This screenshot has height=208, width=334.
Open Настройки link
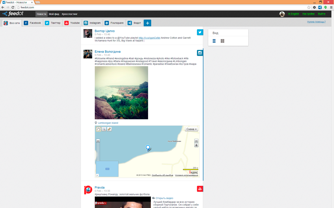pos(308,14)
